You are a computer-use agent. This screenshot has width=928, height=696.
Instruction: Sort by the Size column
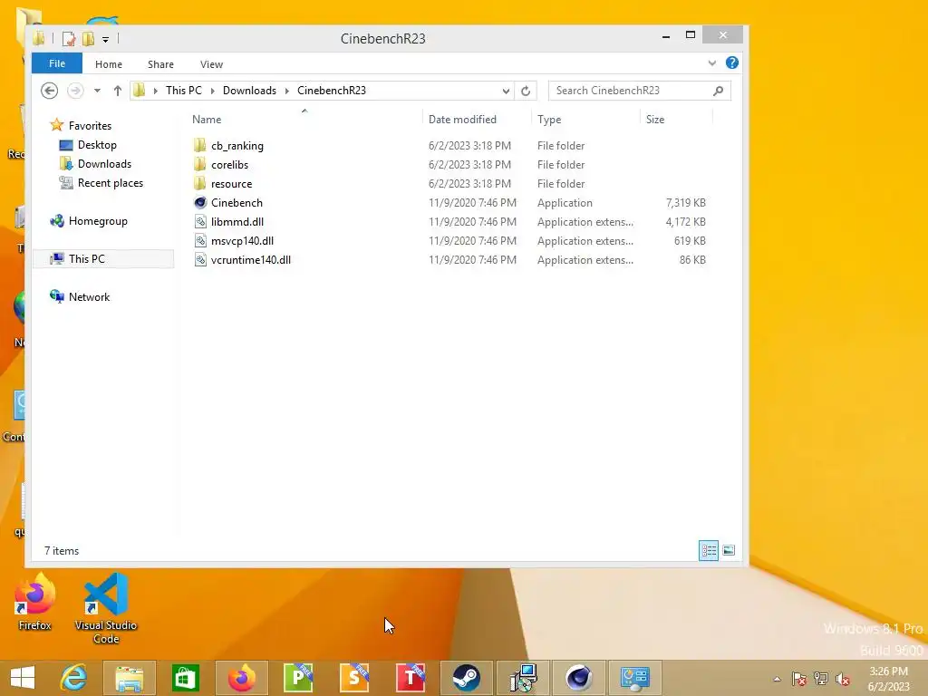[x=655, y=120]
